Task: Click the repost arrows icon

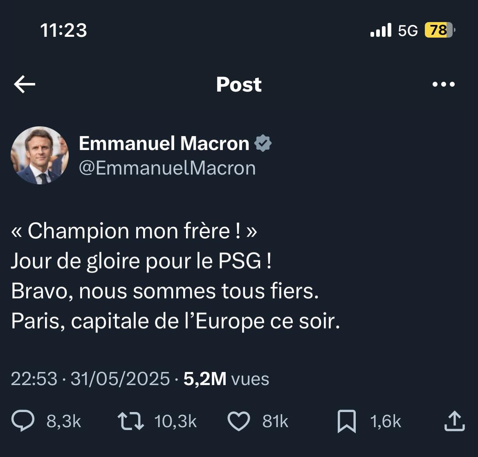Action: (131, 421)
